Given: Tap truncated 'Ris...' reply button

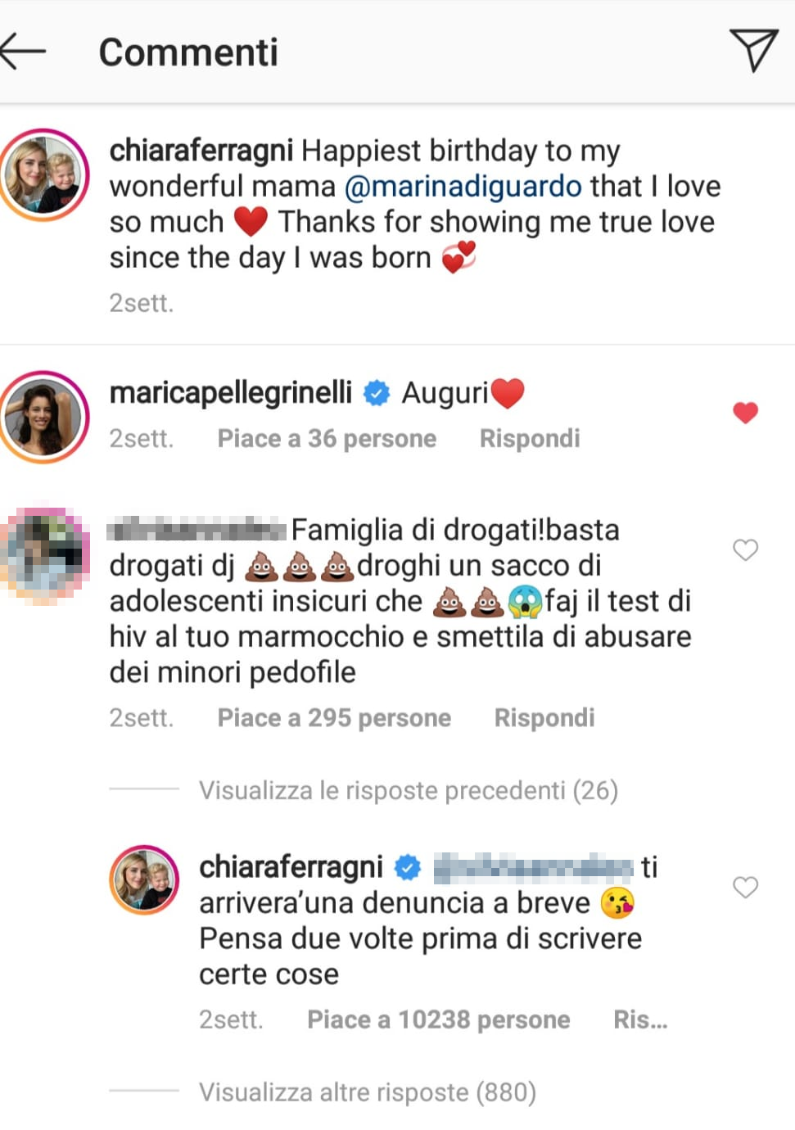Looking at the screenshot, I should click(640, 1019).
